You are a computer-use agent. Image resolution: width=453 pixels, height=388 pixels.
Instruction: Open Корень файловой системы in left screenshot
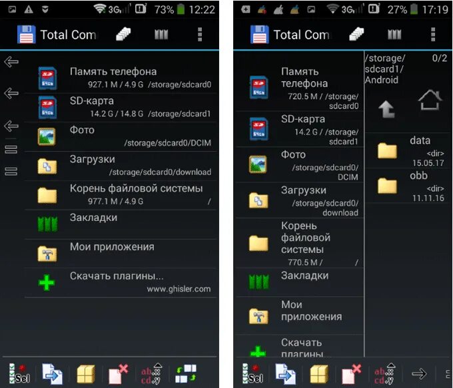[x=121, y=195]
